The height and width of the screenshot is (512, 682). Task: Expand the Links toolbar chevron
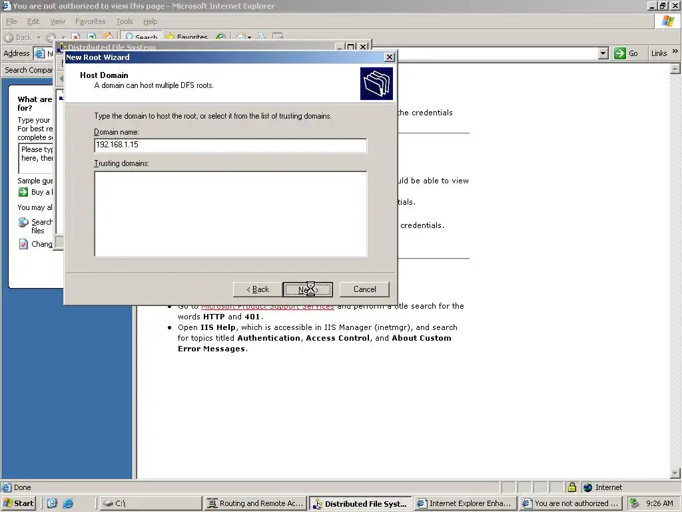tap(675, 51)
